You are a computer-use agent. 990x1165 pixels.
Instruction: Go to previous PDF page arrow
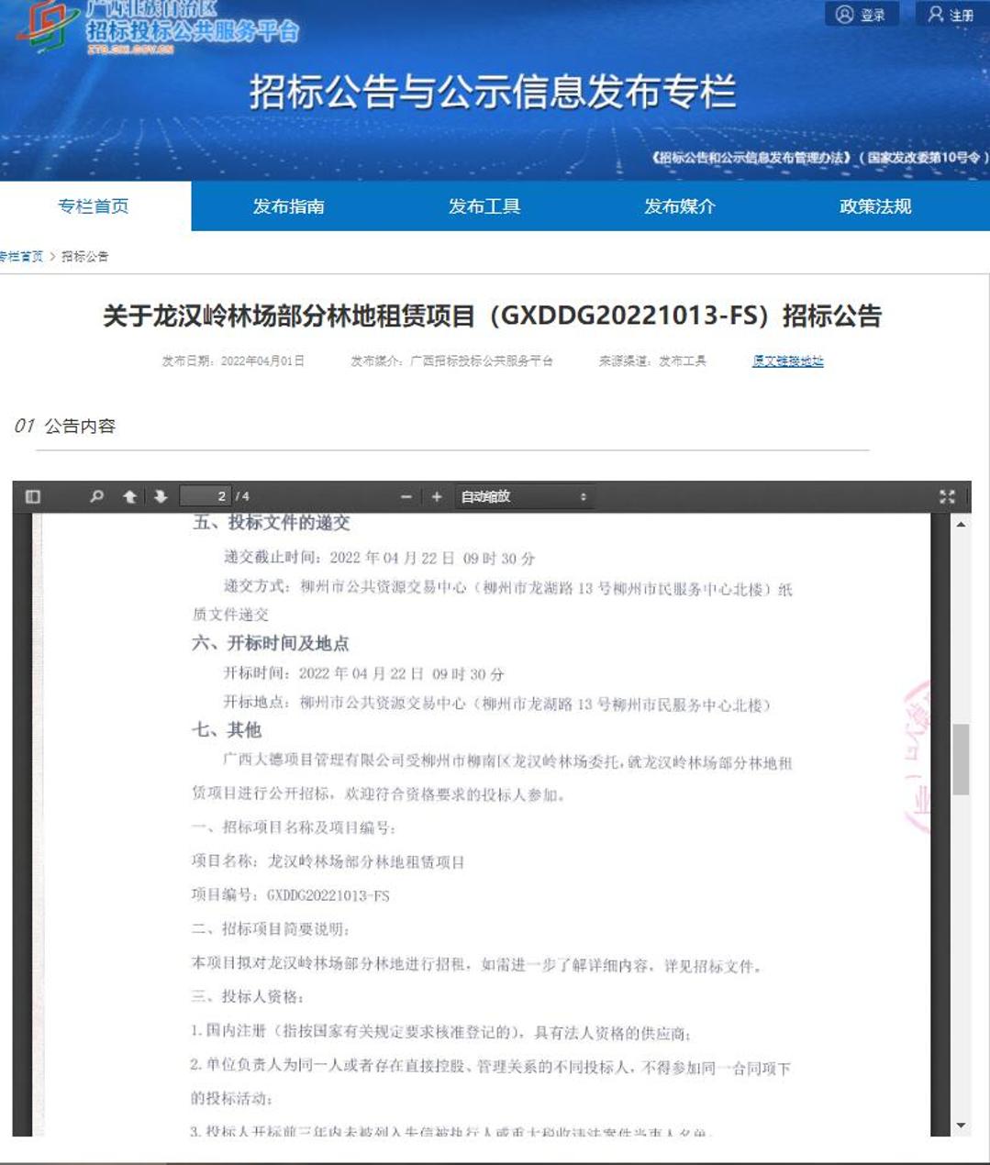tap(129, 496)
